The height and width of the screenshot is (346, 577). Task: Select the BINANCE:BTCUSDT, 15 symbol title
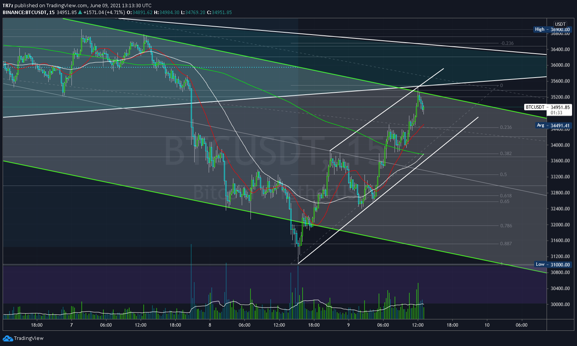[29, 12]
